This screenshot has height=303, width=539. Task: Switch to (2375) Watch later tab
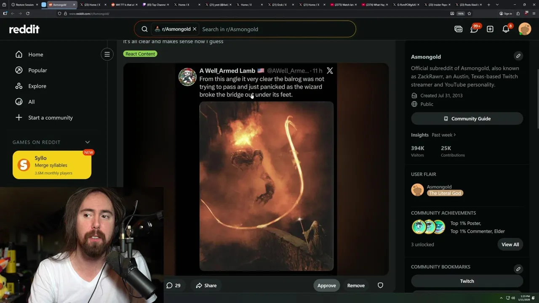pos(342,5)
